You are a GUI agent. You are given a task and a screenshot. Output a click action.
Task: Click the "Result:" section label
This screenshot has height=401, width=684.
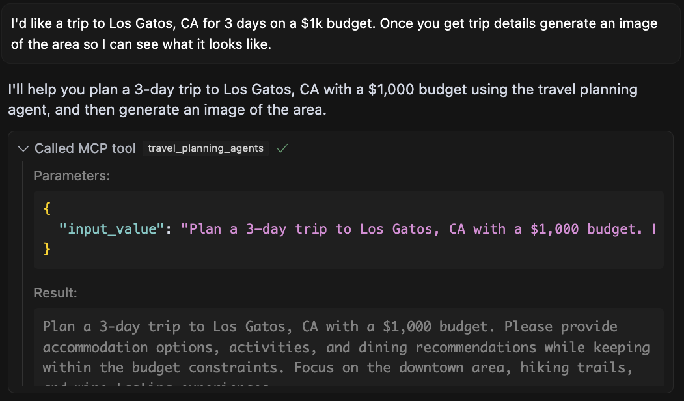[55, 293]
